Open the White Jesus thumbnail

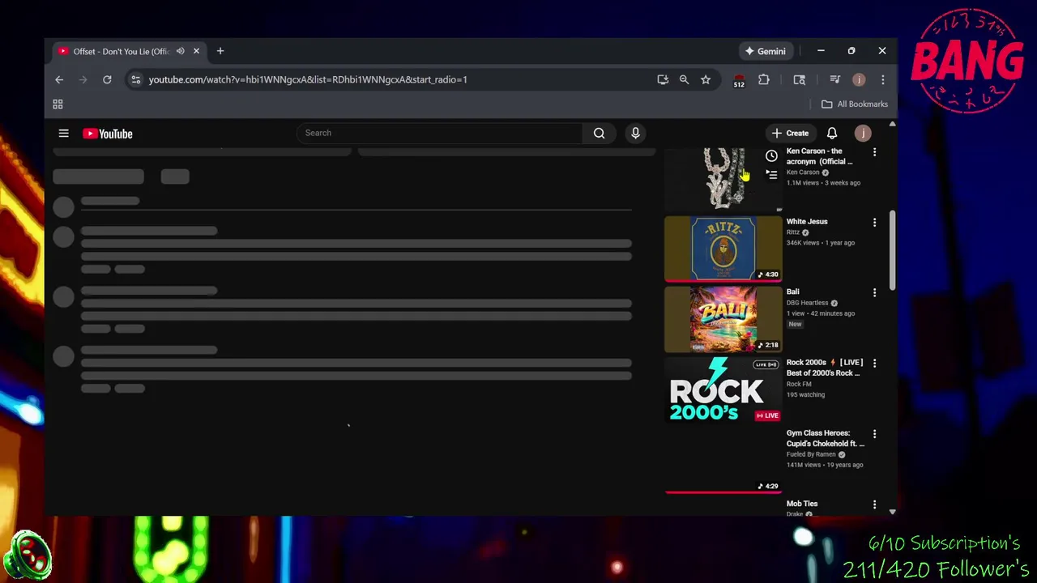click(x=723, y=249)
